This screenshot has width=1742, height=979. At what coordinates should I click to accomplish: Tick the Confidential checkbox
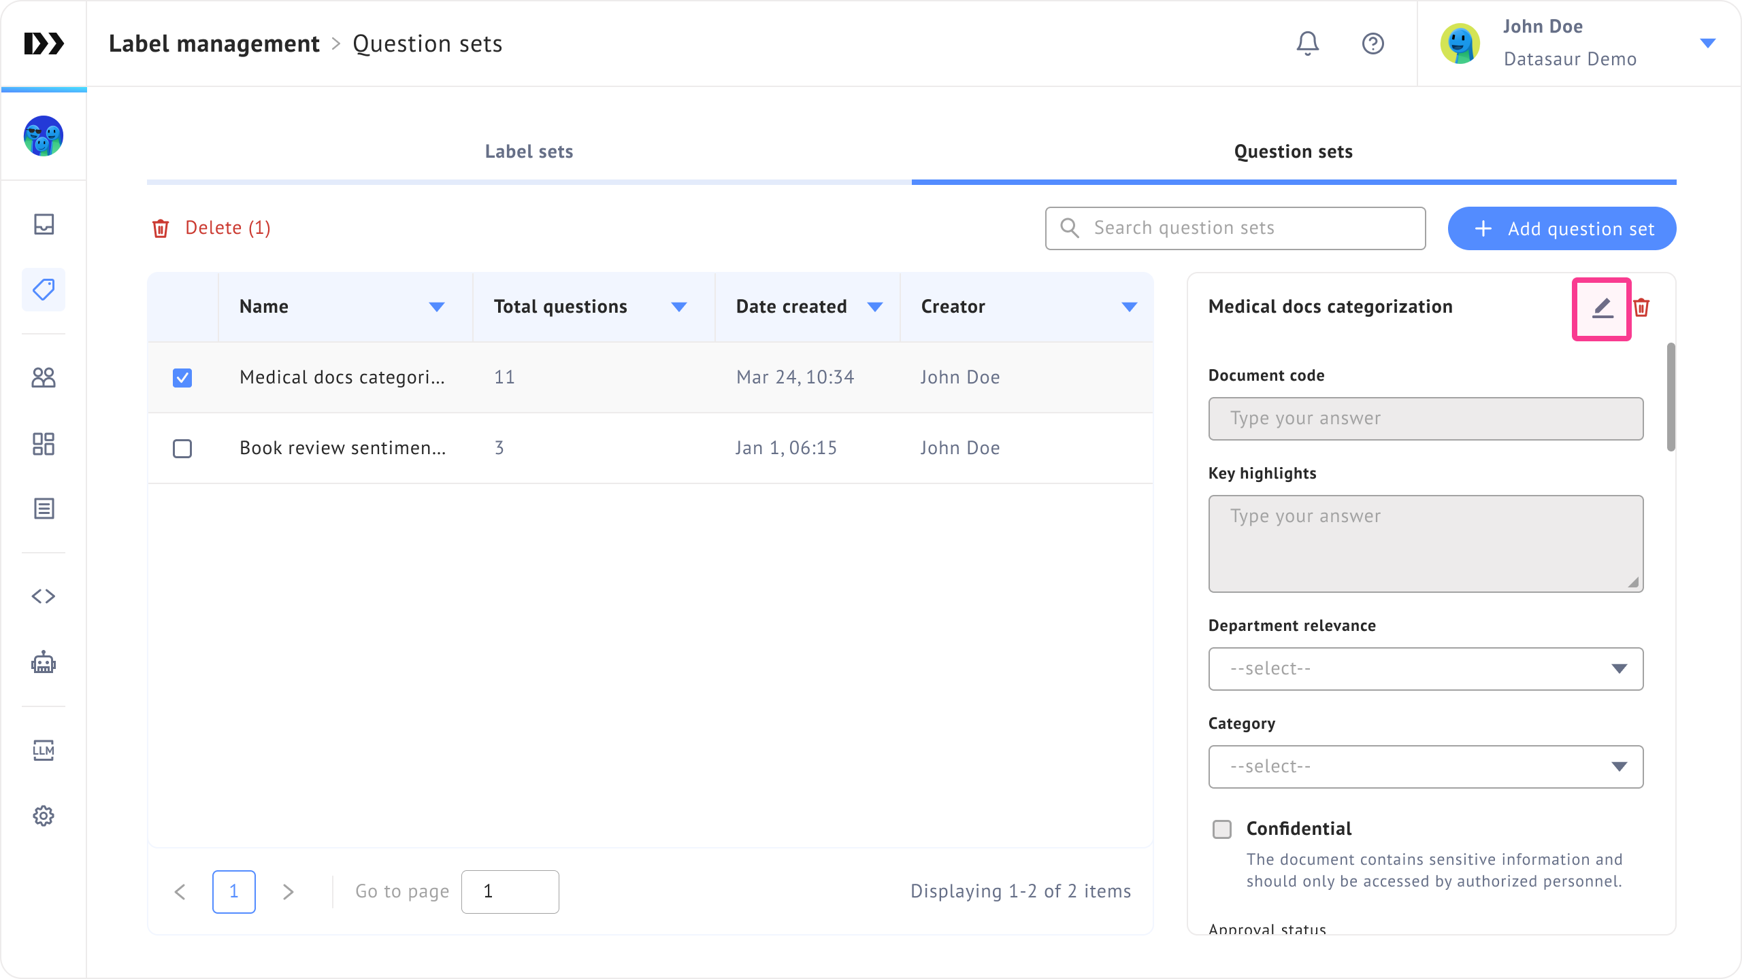(x=1222, y=829)
